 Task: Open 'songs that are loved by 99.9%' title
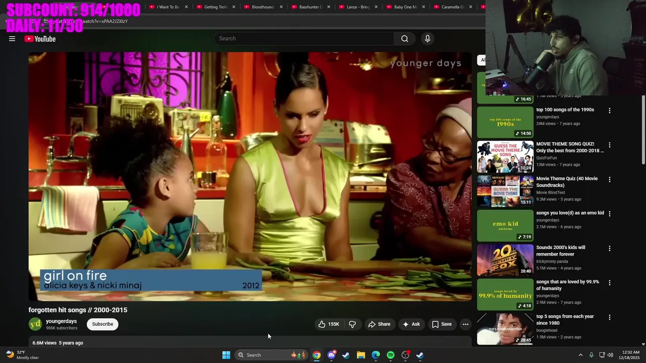(x=567, y=285)
